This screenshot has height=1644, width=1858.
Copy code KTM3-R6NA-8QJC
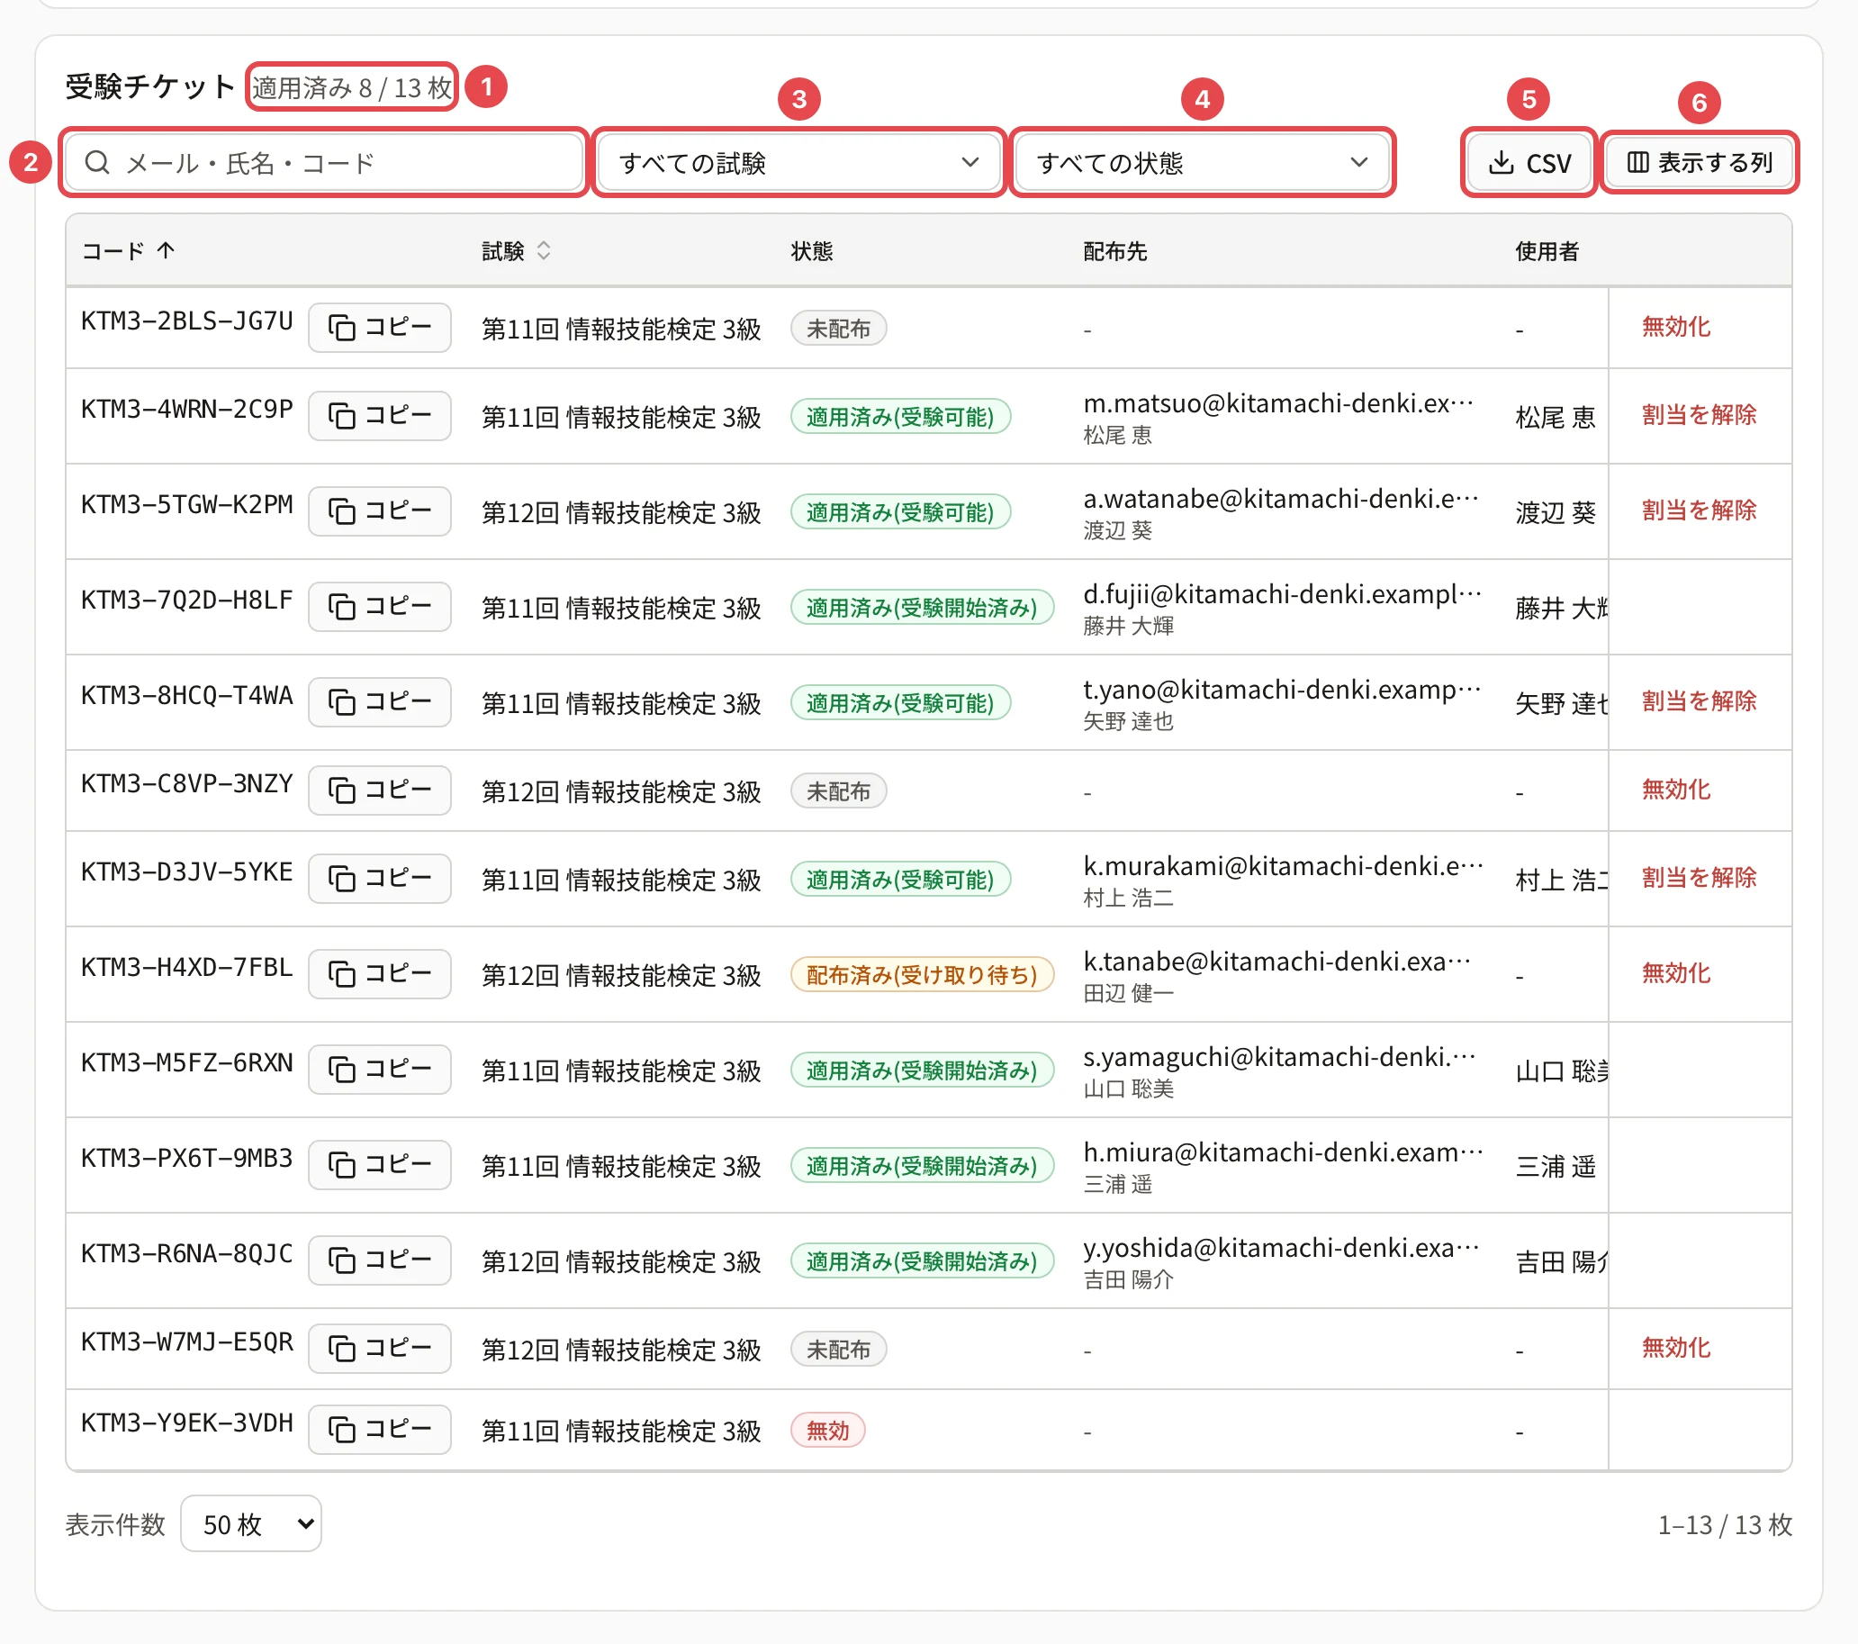(379, 1260)
